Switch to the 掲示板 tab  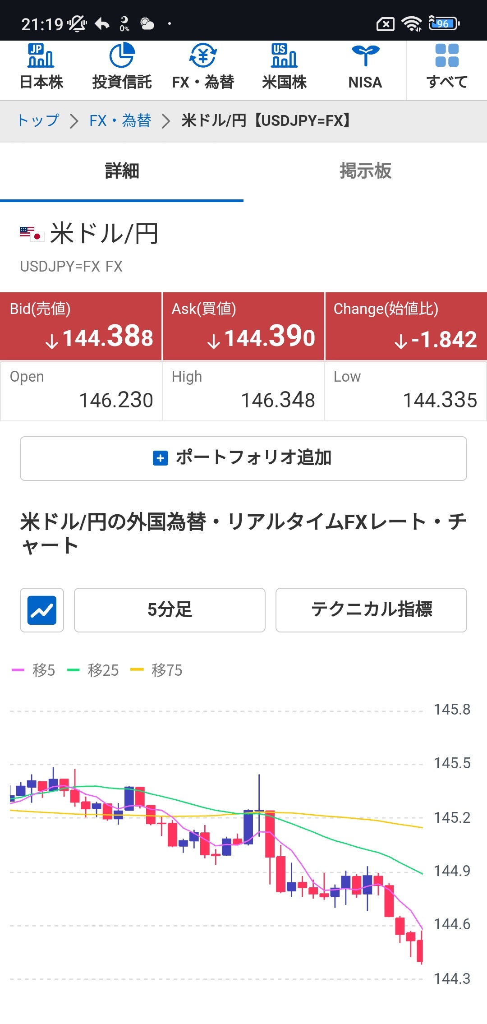[x=365, y=171]
